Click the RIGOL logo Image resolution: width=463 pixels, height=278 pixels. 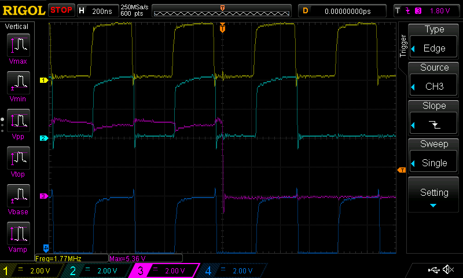[24, 10]
